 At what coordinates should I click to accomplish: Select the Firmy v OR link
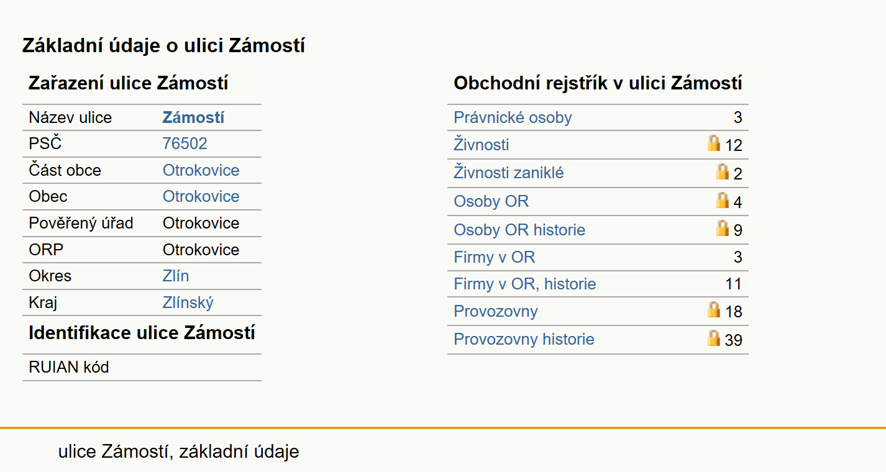[495, 257]
